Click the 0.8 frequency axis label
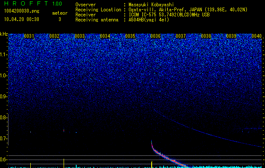The height and width of the screenshot is (168, 265). click(x=3, y=118)
